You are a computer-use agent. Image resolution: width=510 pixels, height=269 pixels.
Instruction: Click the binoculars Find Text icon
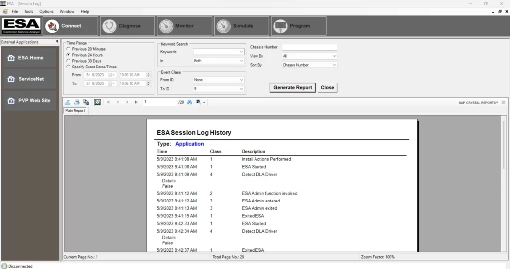pyautogui.click(x=189, y=102)
